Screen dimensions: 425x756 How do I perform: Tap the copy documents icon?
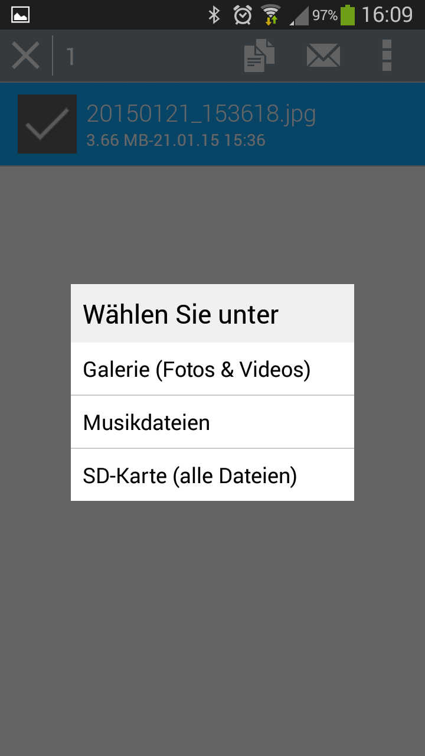point(260,56)
